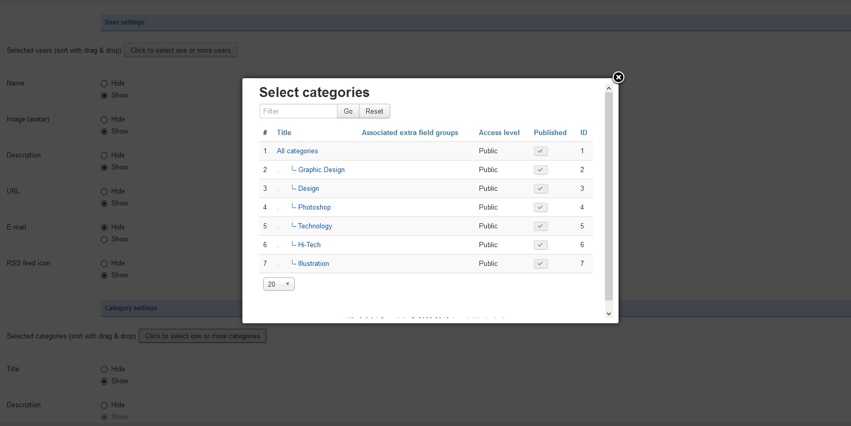This screenshot has height=426, width=851.
Task: Choose the Technology category link
Action: click(x=314, y=226)
